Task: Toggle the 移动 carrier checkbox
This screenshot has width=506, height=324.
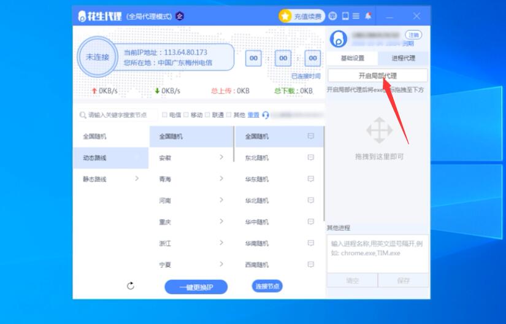Action: coord(186,115)
